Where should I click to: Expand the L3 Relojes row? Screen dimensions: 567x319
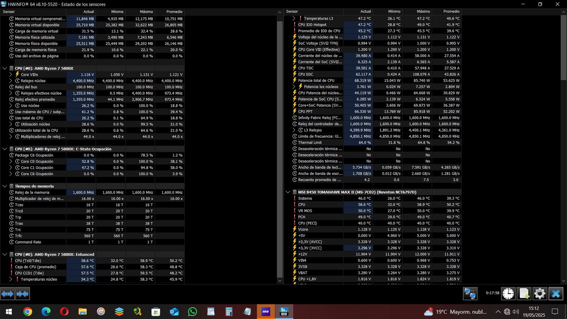tap(294, 130)
